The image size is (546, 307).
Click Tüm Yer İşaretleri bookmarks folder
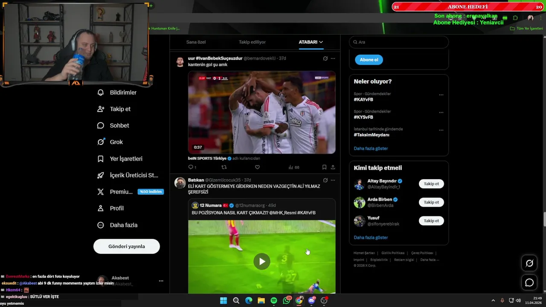pos(527,29)
